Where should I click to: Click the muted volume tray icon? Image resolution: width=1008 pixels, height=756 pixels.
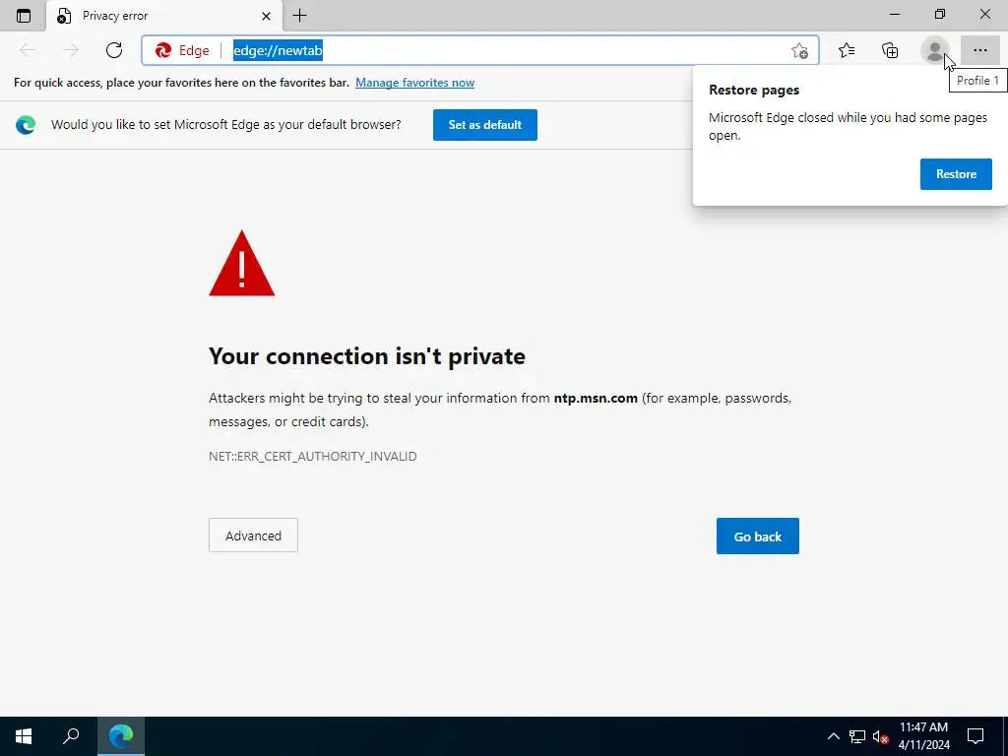(x=881, y=736)
